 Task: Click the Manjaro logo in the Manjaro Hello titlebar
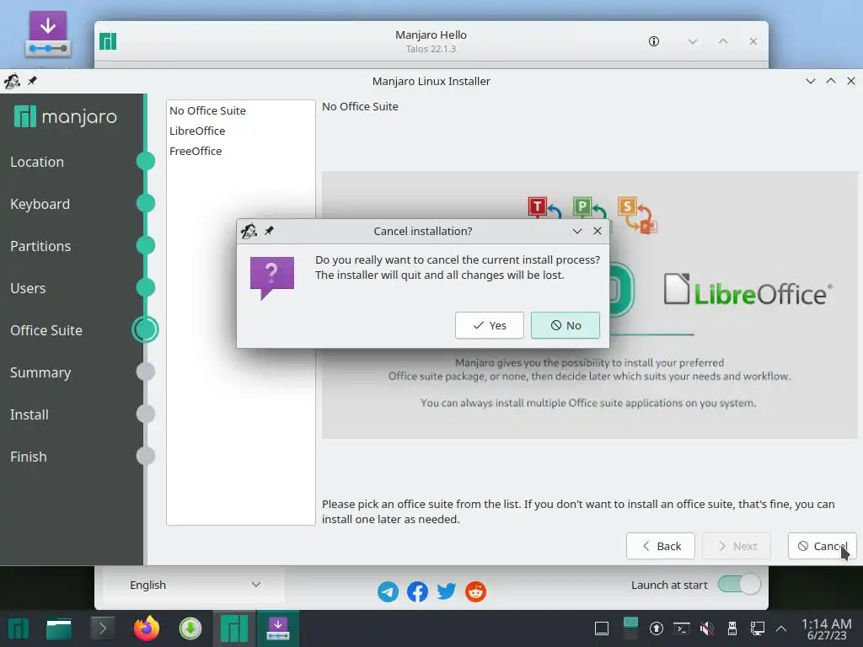108,41
